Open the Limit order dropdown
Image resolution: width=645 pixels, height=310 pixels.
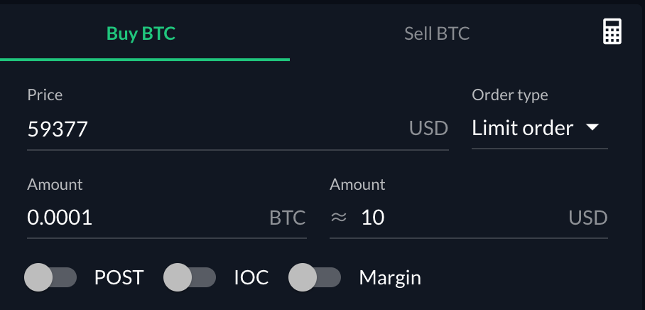click(x=540, y=128)
